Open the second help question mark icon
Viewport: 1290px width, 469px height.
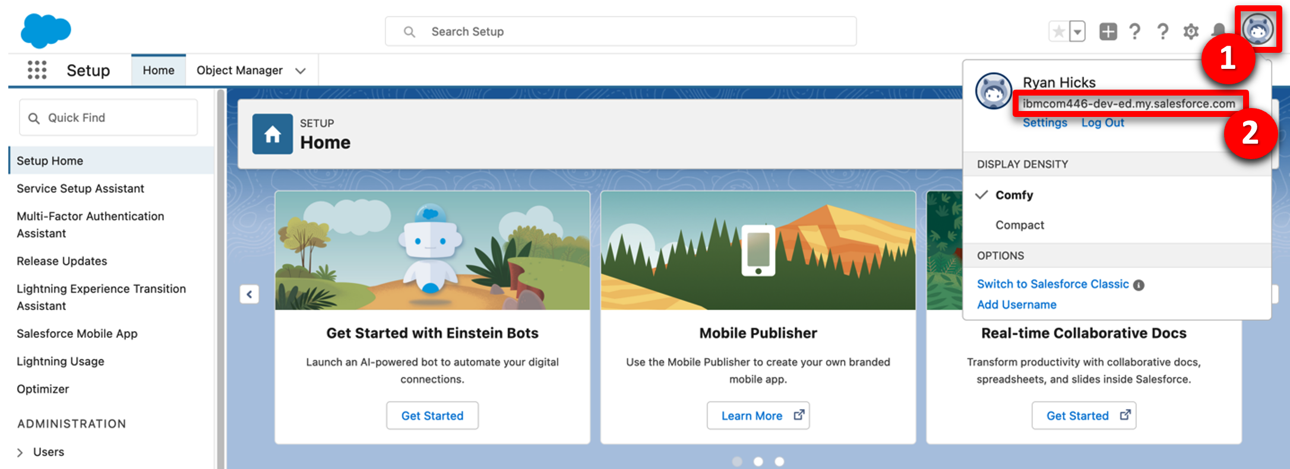1162,31
